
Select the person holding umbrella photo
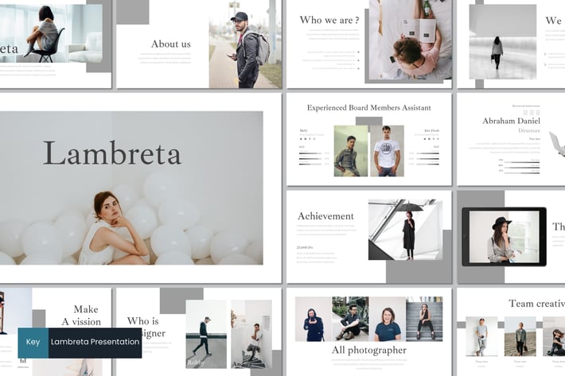coord(405,230)
